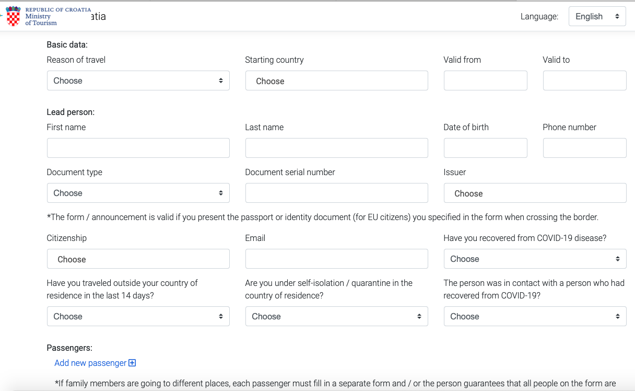The image size is (635, 391).
Task: Click the Date of birth field
Action: [485, 148]
